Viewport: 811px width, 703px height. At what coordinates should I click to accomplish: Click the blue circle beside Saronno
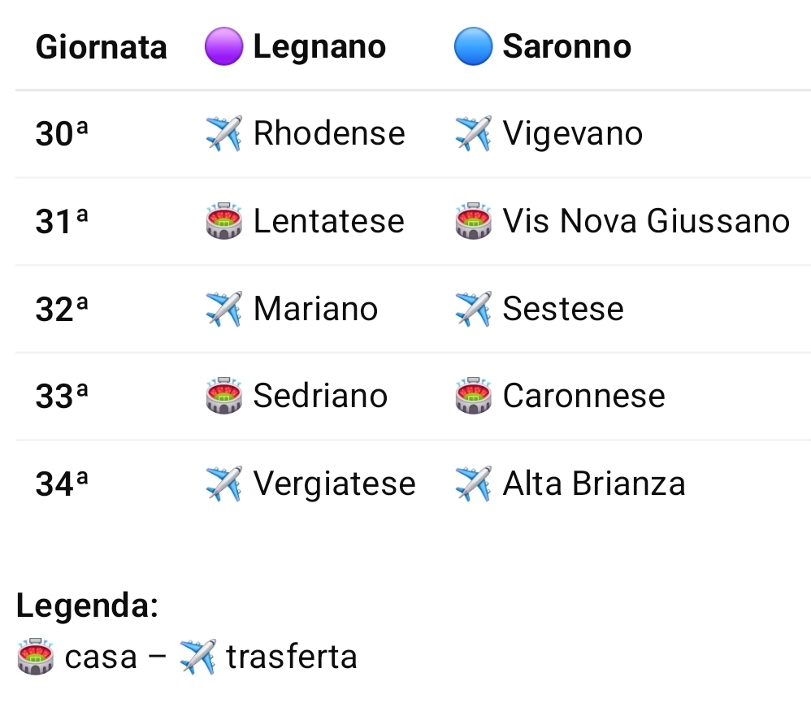473,46
